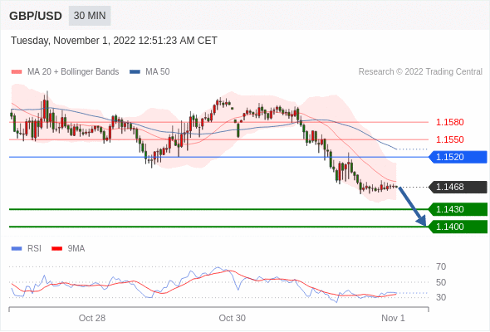
Task: Click the date and time stamp text
Action: tap(114, 41)
